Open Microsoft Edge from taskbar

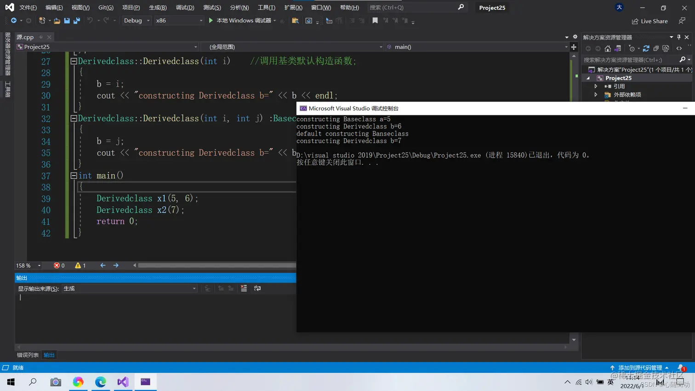101,382
